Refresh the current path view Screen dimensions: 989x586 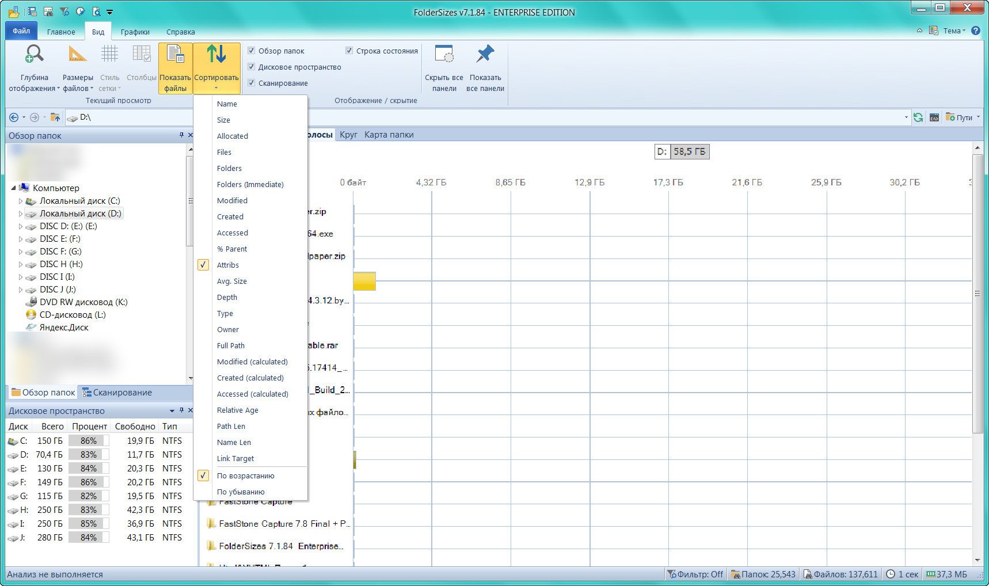click(918, 117)
